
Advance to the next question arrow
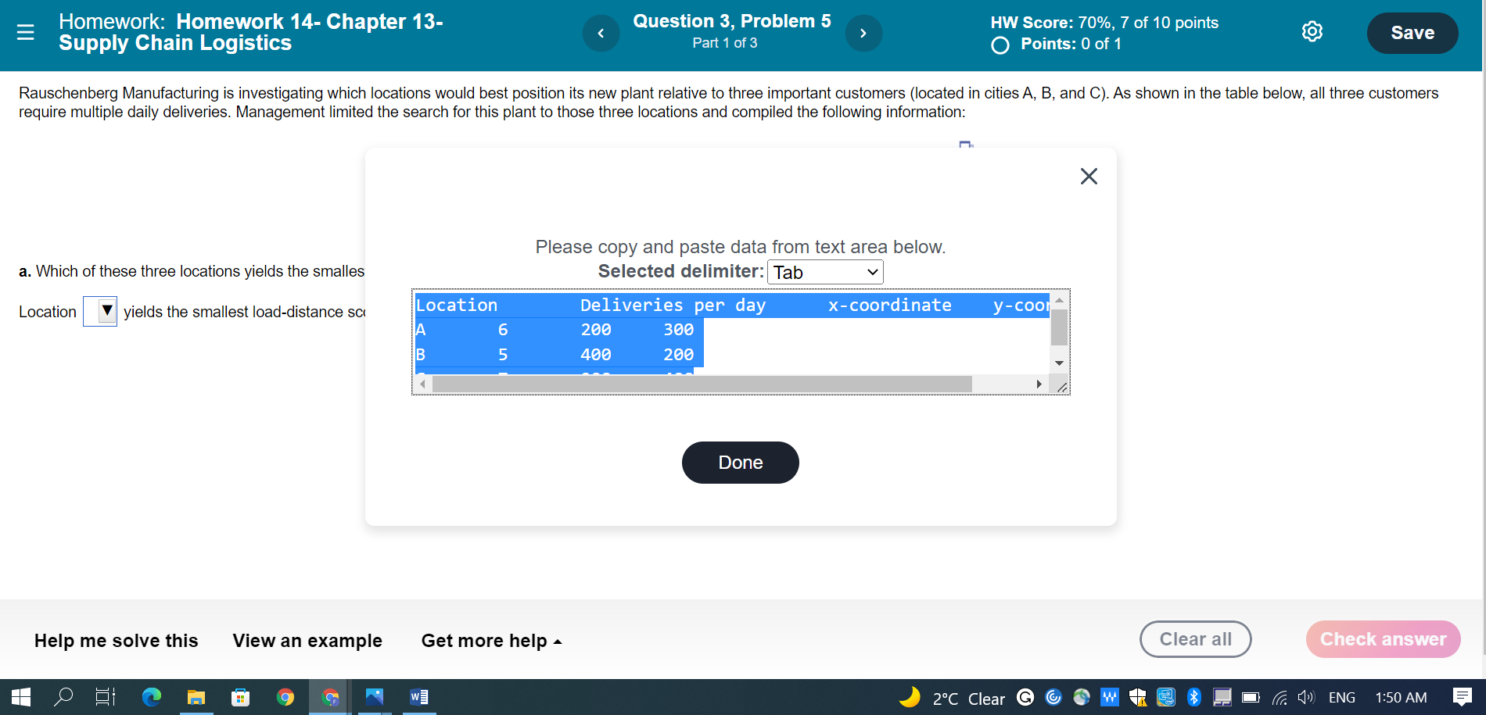(863, 33)
